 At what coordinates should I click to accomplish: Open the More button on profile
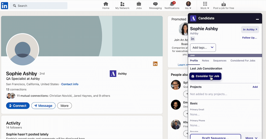[64, 106]
